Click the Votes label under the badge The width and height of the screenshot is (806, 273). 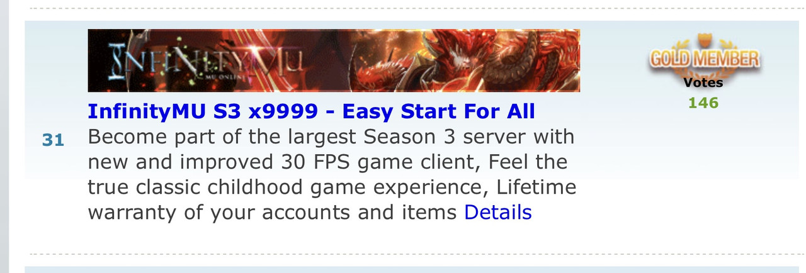703,82
